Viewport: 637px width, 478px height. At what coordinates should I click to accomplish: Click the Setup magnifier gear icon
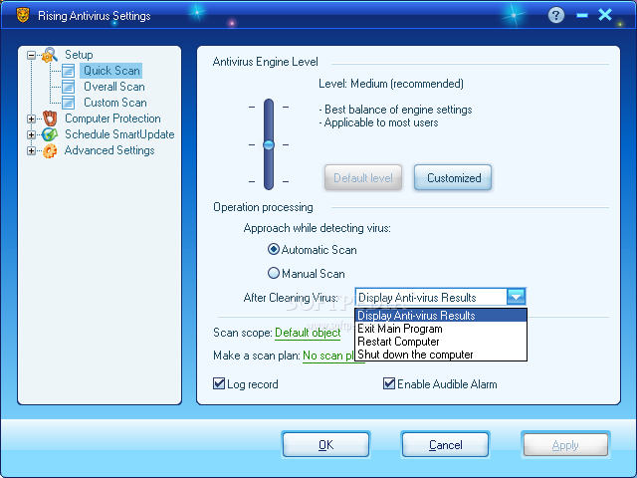[50, 55]
